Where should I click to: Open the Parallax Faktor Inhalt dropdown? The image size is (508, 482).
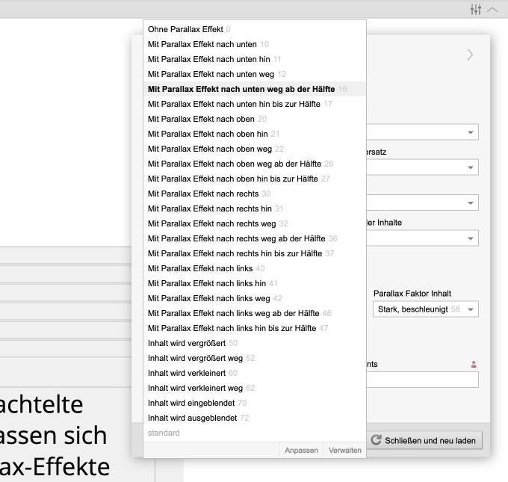(426, 309)
